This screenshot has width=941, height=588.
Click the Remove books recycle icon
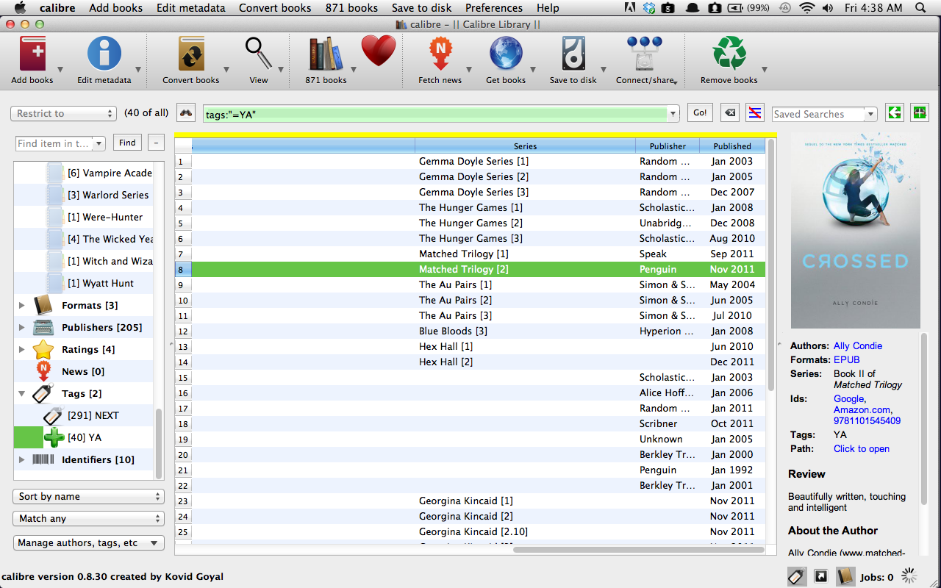pyautogui.click(x=729, y=54)
